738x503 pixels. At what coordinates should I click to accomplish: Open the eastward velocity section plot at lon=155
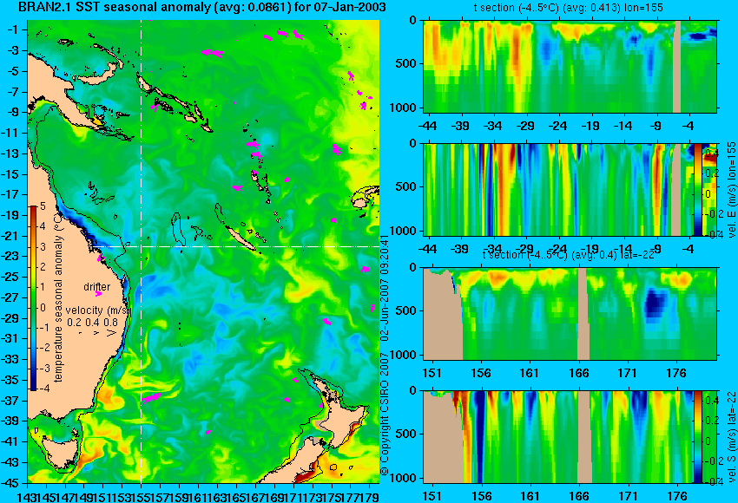tap(570, 189)
